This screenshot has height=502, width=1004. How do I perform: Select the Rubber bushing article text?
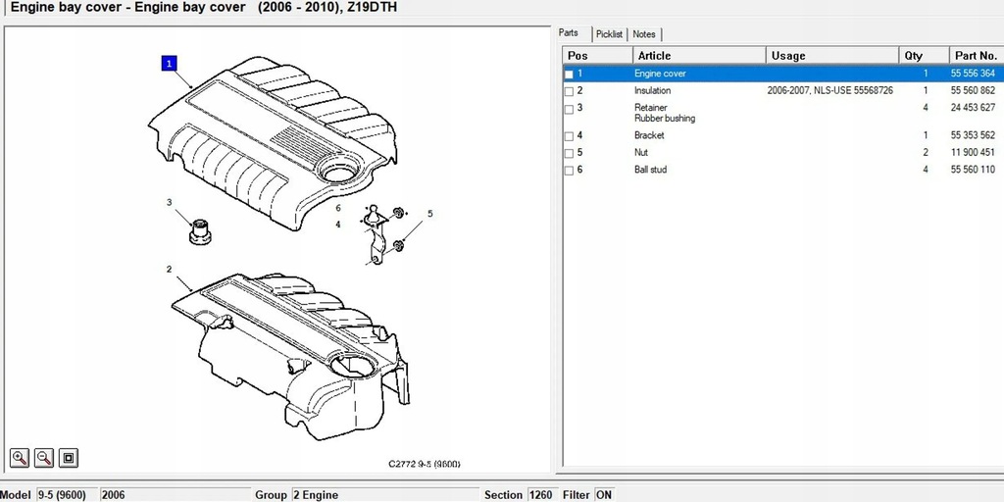[665, 119]
